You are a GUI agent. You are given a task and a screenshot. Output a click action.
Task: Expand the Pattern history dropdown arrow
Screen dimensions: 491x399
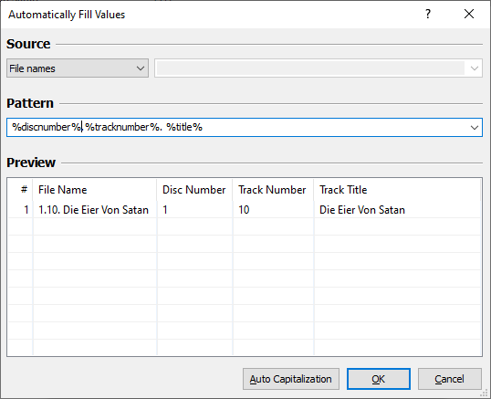pos(475,128)
